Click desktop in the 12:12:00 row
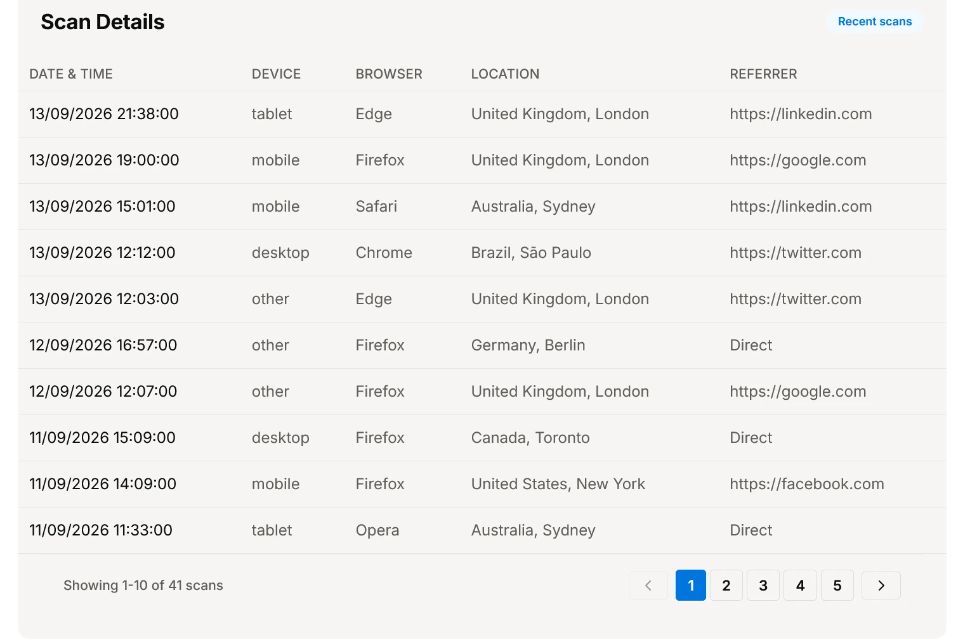The height and width of the screenshot is (640, 977). 280,253
